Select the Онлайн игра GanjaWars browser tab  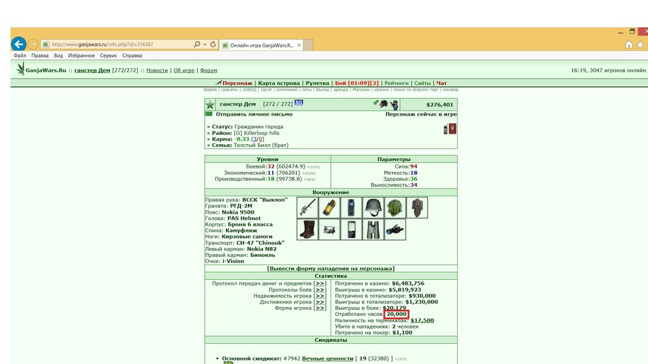click(x=261, y=45)
